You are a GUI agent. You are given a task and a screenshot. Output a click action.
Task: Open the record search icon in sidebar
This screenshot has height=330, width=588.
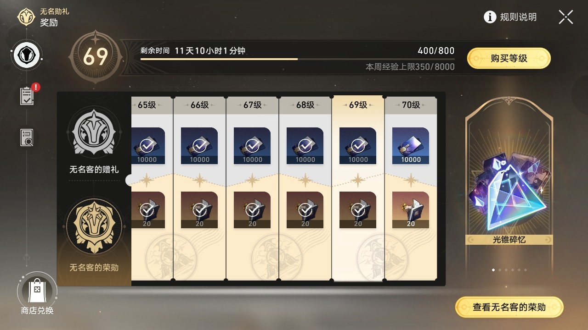click(27, 137)
